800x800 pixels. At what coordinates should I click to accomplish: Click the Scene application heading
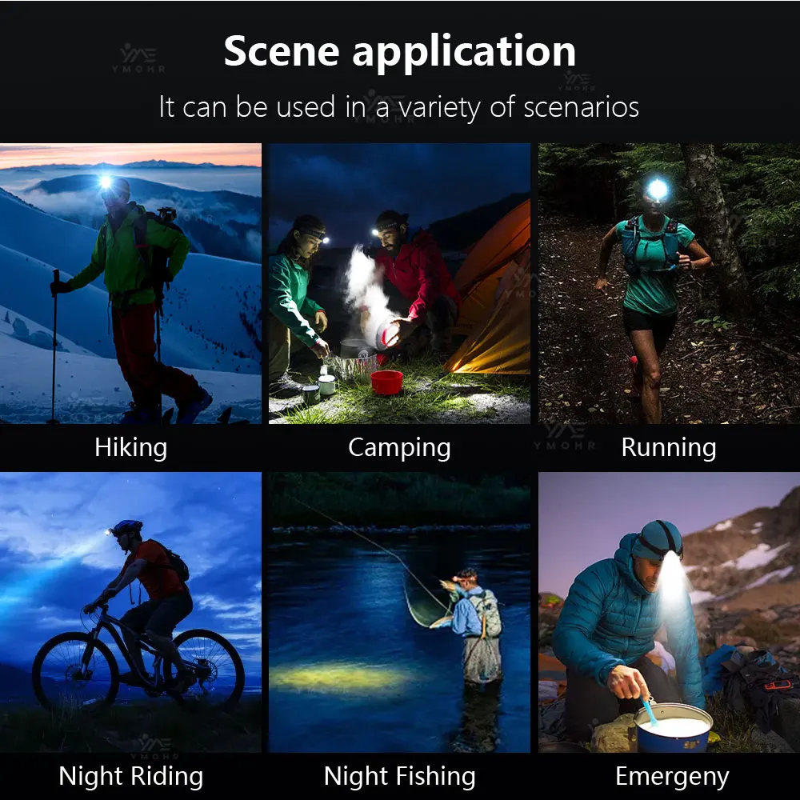coord(399,51)
